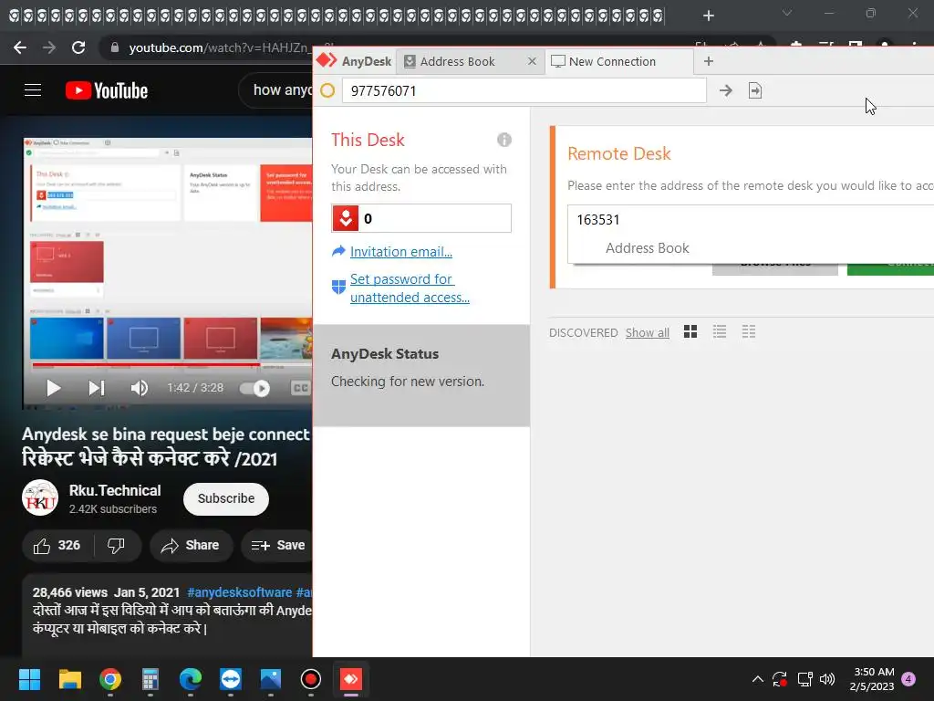
Task: Open Windows Start menu
Action: [29, 679]
